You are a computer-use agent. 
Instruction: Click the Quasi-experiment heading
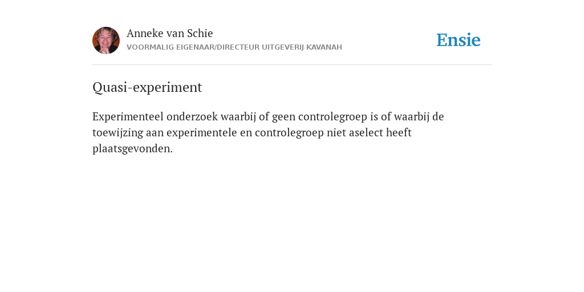[147, 87]
